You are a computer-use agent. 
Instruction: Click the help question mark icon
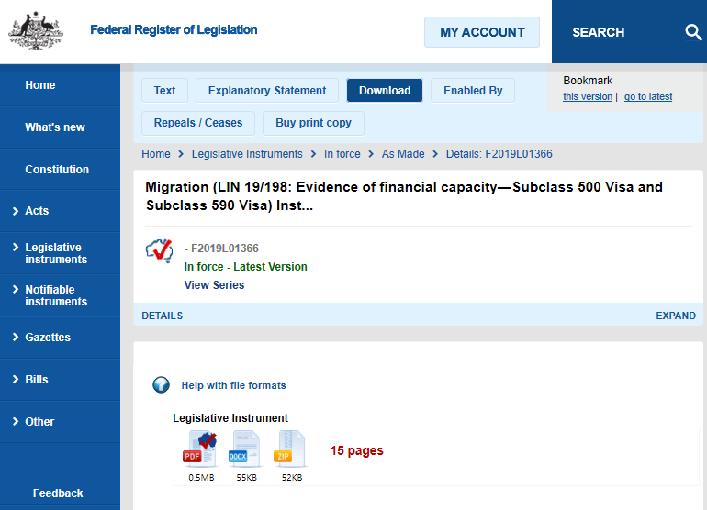pos(161,385)
